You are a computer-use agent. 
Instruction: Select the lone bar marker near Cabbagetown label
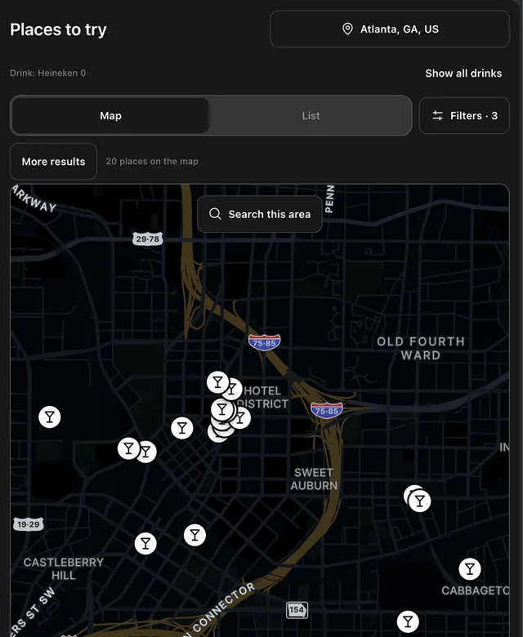click(x=470, y=568)
